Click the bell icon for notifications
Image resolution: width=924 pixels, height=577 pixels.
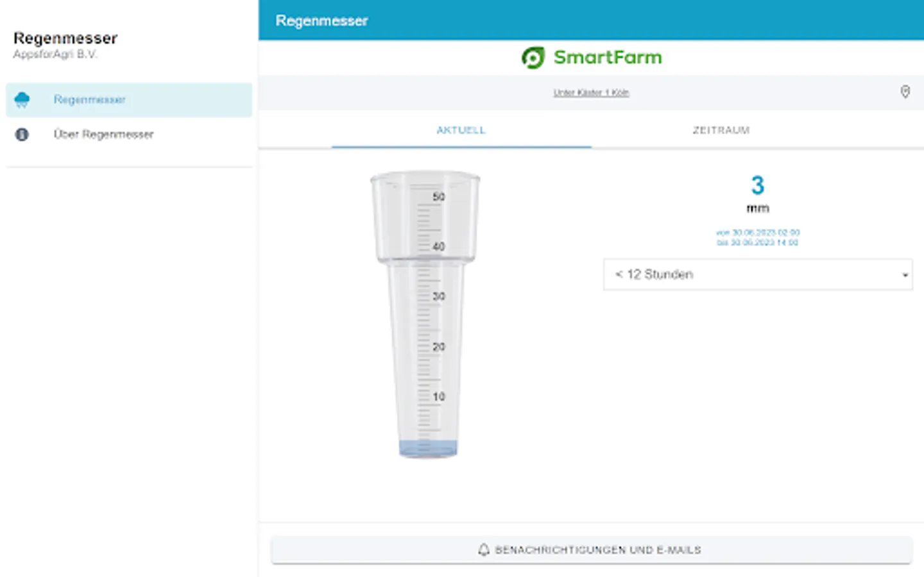click(484, 550)
